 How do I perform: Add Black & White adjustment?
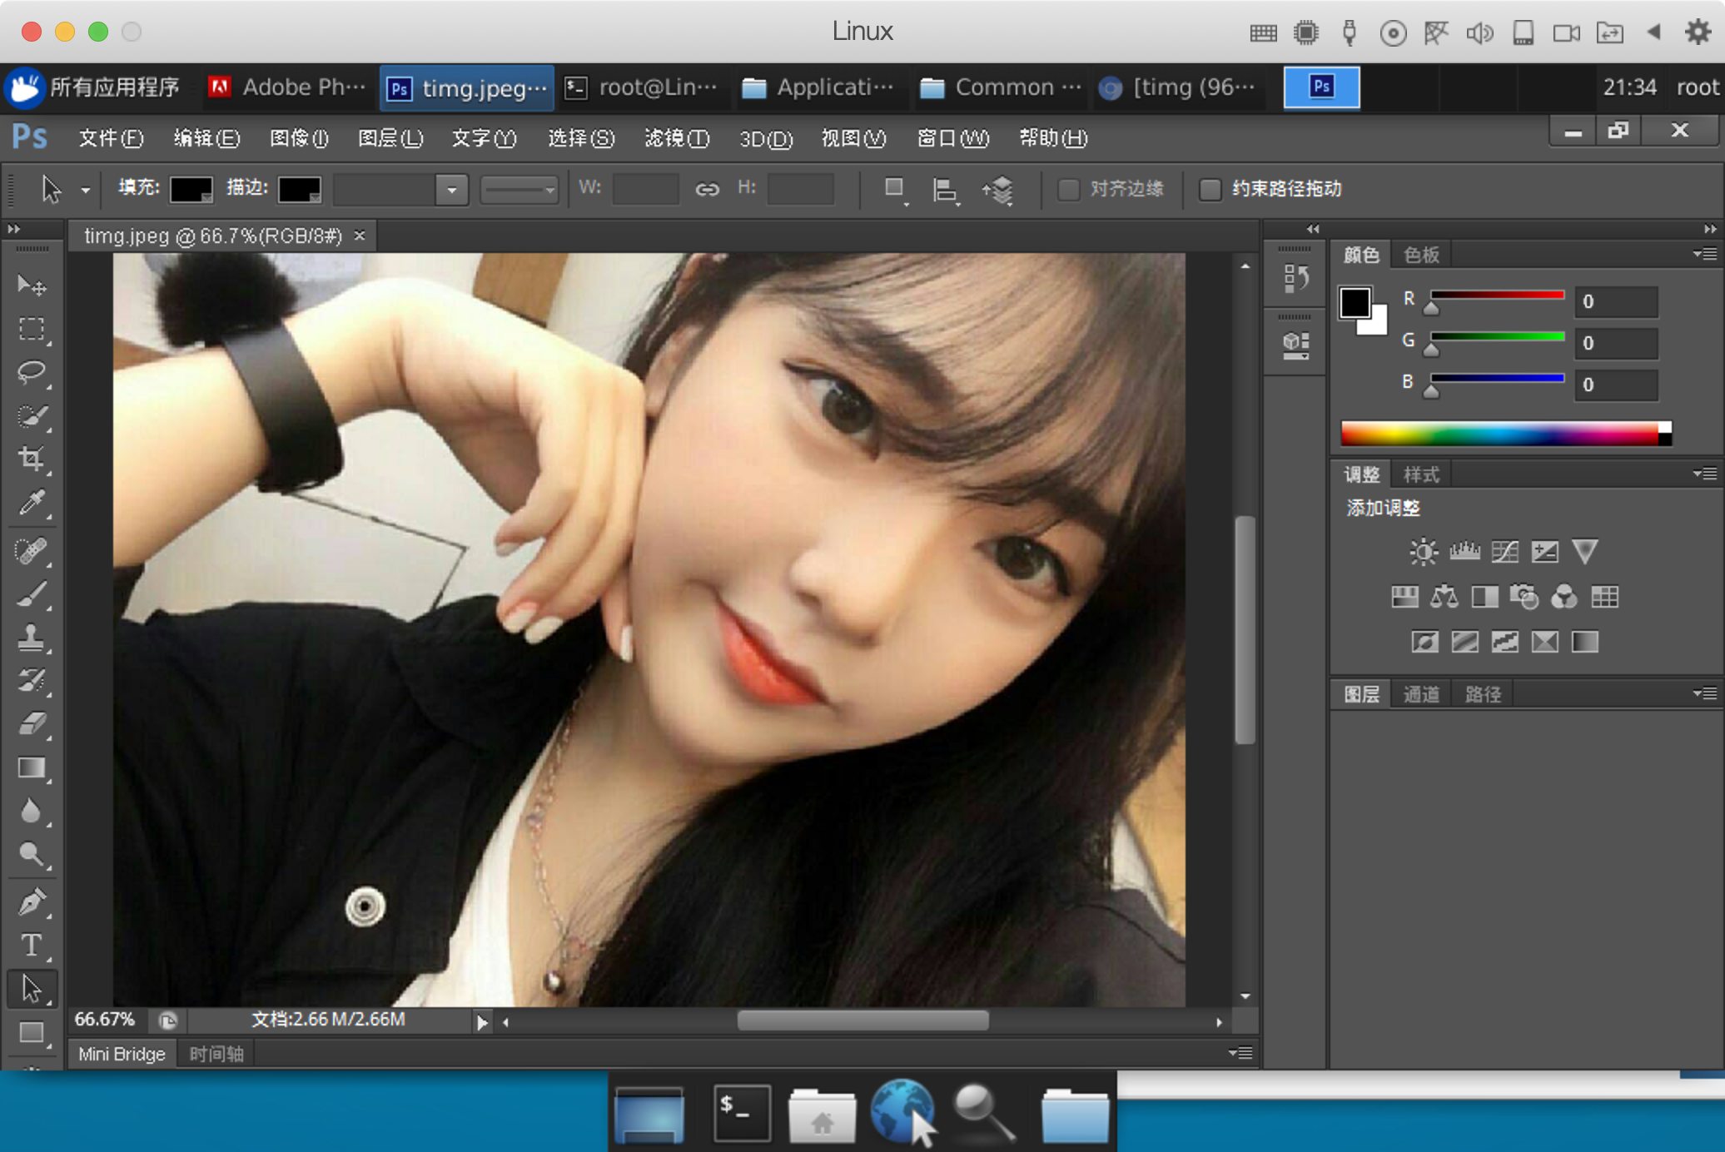coord(1484,597)
